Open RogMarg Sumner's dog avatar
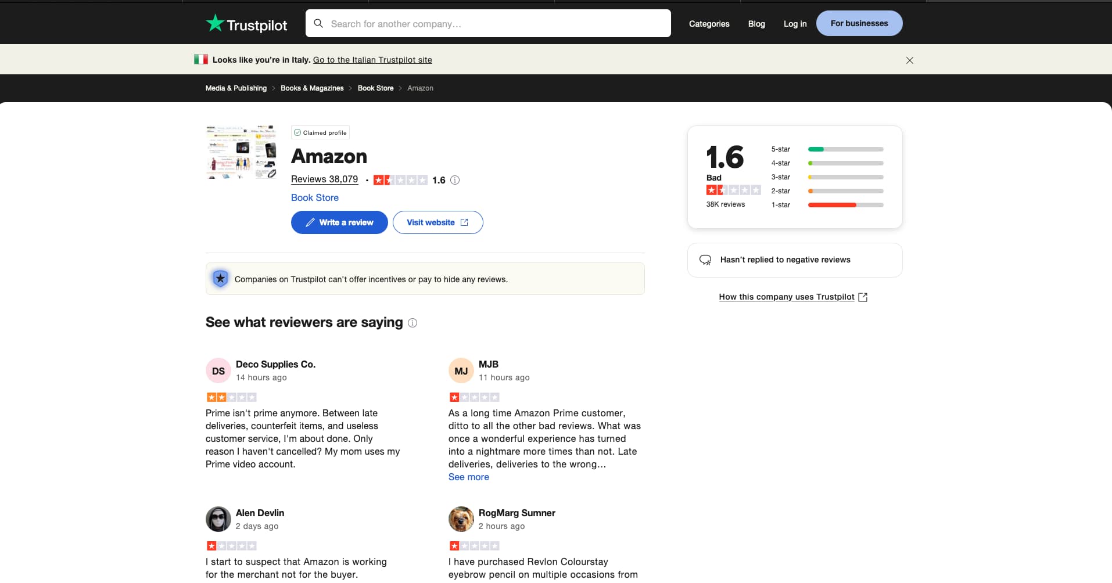 (x=461, y=519)
